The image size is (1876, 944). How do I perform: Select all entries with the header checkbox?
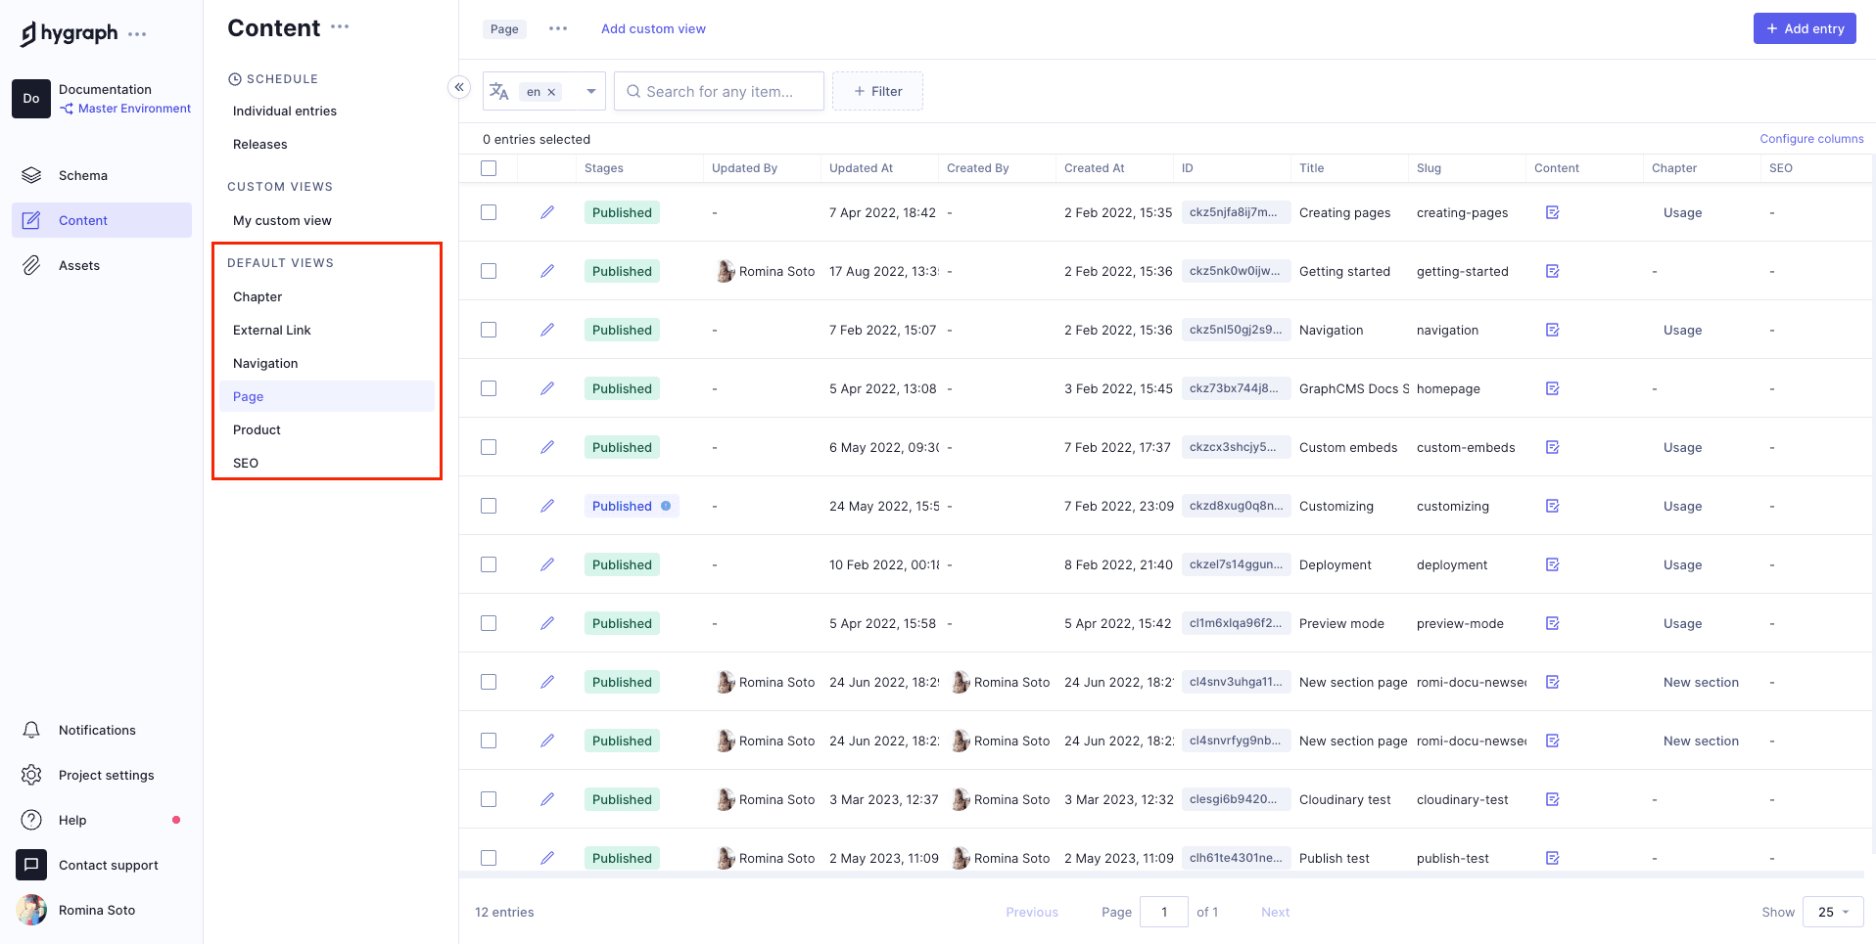(x=489, y=168)
